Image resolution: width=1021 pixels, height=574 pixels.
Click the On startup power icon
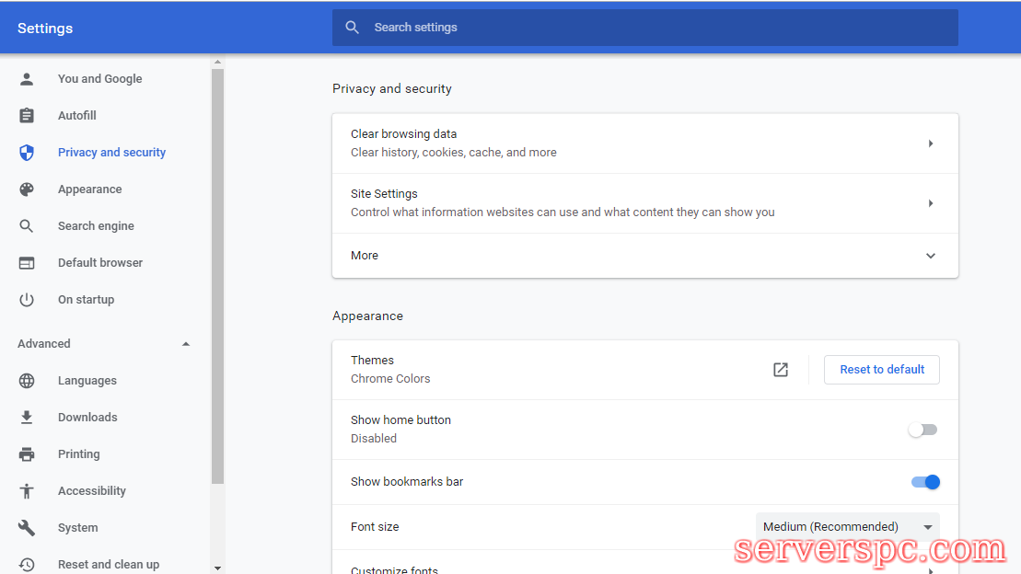point(27,300)
